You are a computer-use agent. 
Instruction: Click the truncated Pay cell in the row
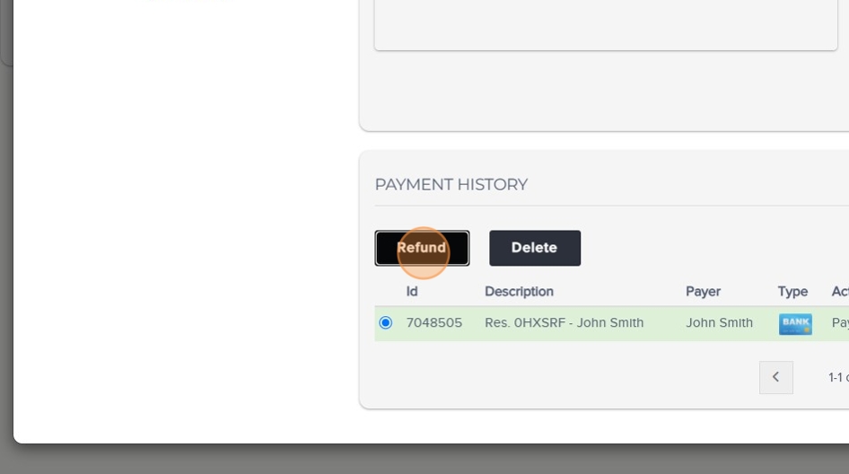pos(840,323)
